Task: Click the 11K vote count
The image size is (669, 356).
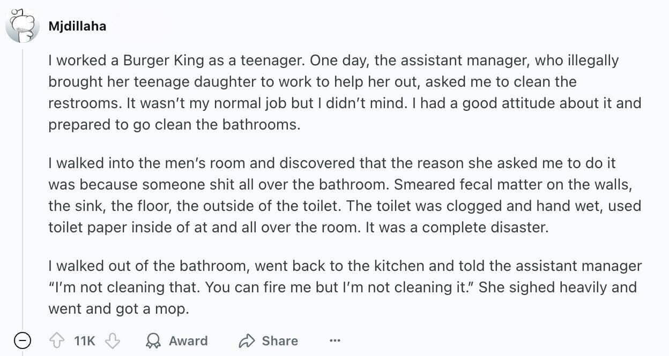Action: 84,340
